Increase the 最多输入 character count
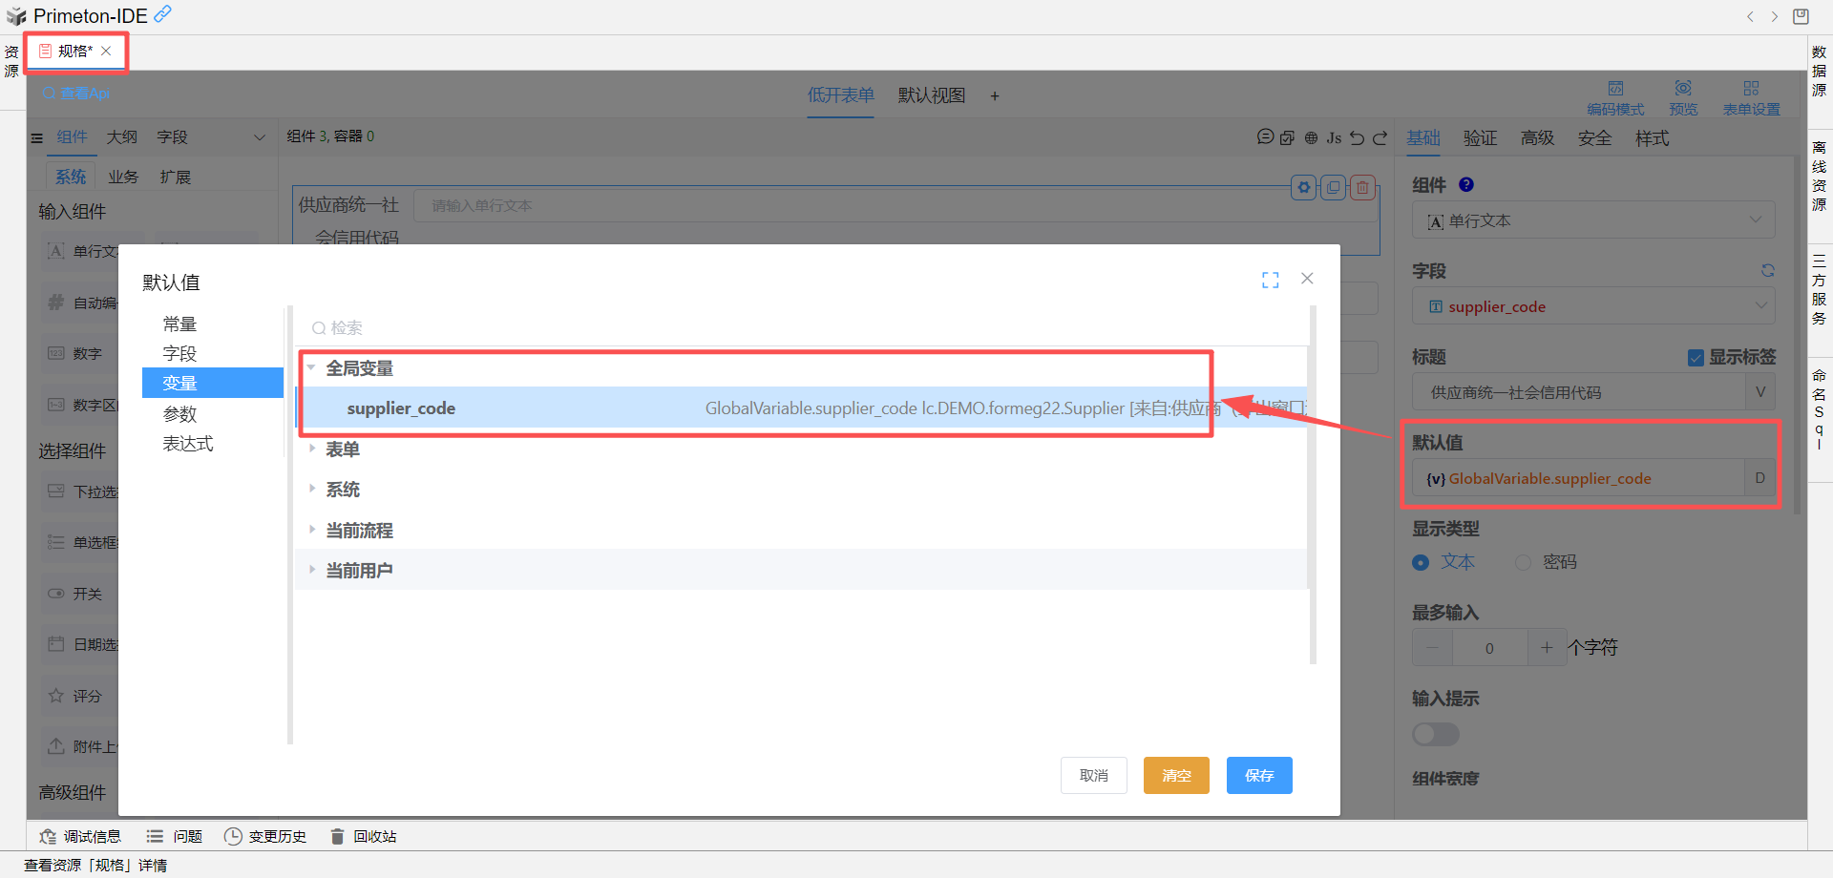Image resolution: width=1833 pixels, height=878 pixels. click(1547, 648)
